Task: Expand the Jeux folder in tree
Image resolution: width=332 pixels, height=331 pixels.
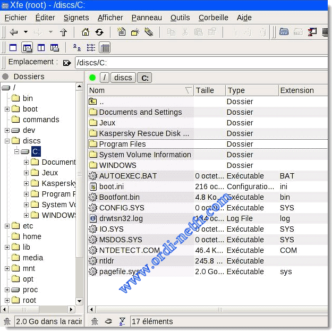Action: (26, 173)
